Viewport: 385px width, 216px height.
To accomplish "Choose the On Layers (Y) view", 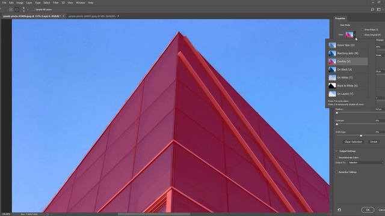I will pos(348,94).
